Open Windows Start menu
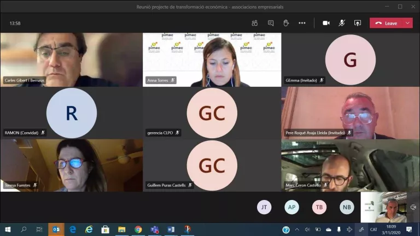This screenshot has width=420, height=236. (8, 229)
